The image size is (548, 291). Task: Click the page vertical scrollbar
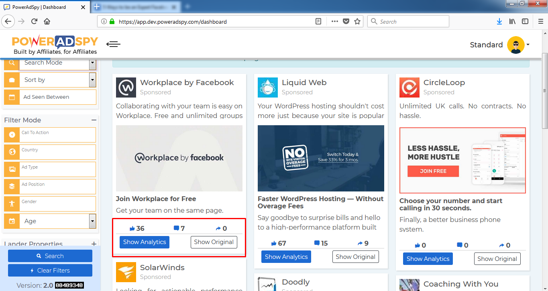coord(545,91)
